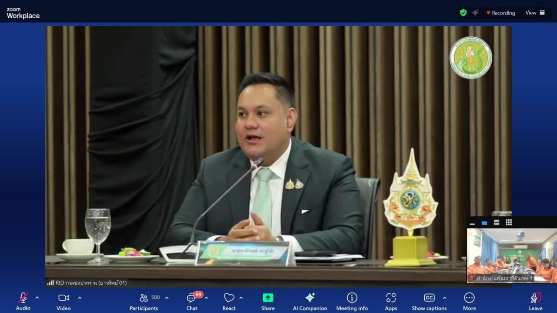Click the Recording indicator
The width and height of the screenshot is (557, 313).
coord(500,13)
